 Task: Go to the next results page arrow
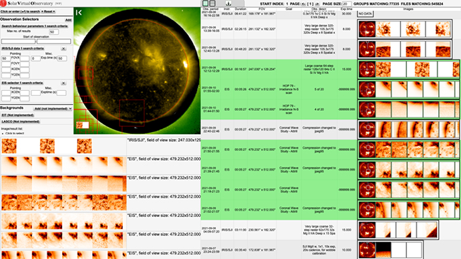click(x=317, y=4)
